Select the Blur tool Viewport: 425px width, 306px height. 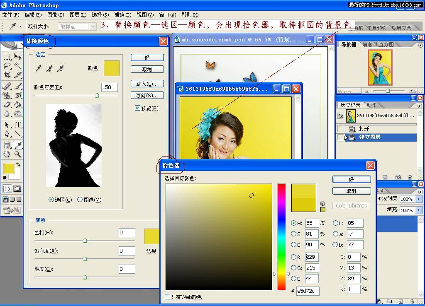point(7,114)
